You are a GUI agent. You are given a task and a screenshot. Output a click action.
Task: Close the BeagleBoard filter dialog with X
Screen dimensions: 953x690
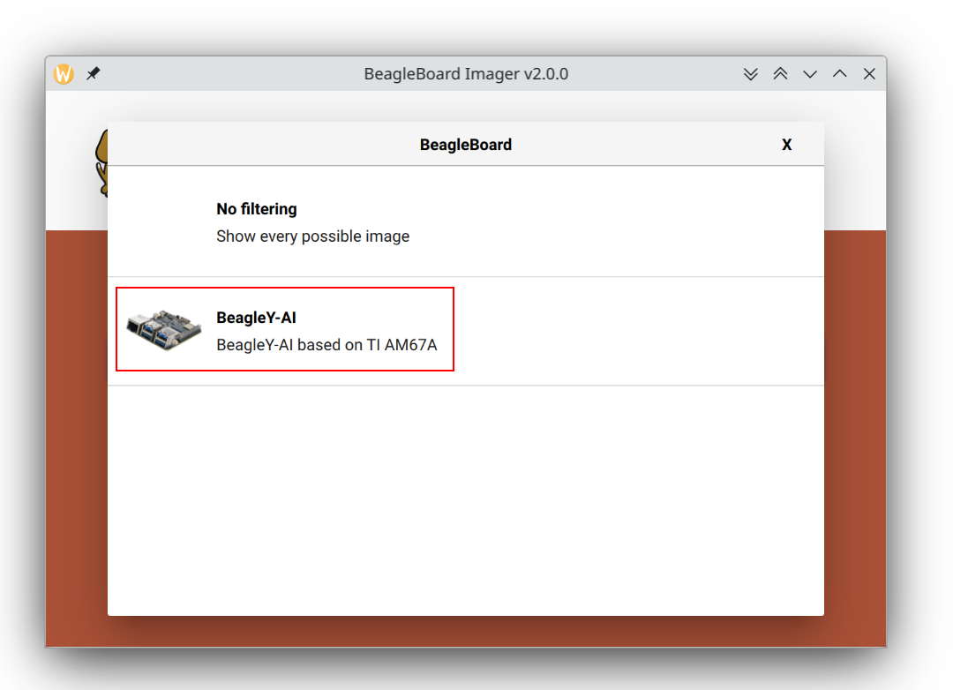pos(786,144)
